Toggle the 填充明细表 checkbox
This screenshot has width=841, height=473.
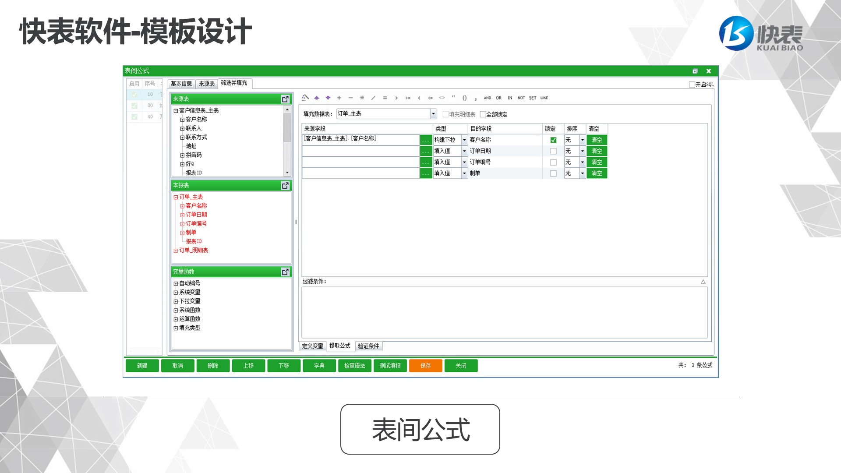445,114
